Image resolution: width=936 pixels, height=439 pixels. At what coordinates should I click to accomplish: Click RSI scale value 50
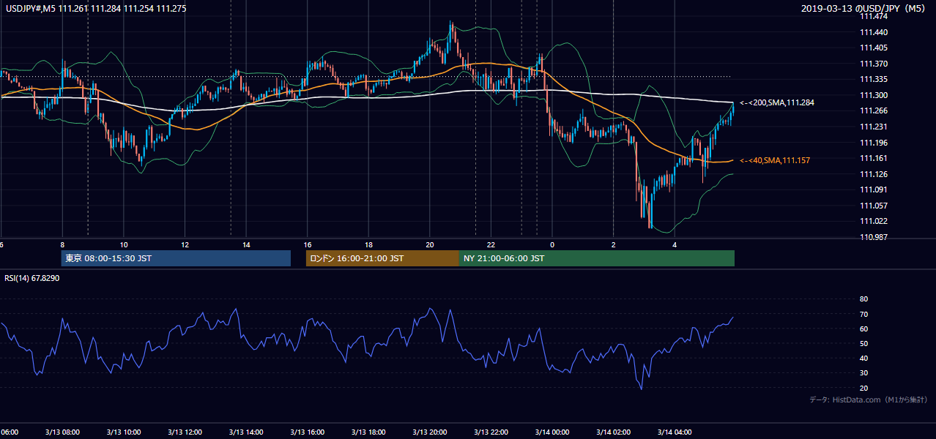coord(863,343)
